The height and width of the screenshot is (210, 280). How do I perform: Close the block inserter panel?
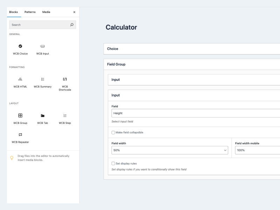click(74, 12)
